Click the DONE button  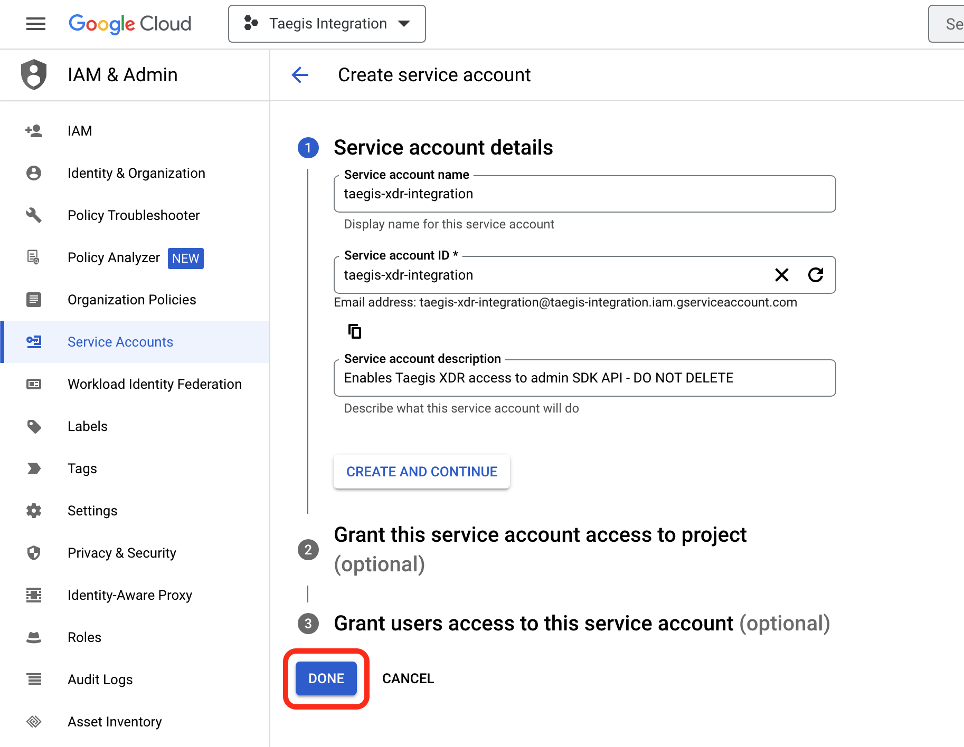click(x=326, y=678)
